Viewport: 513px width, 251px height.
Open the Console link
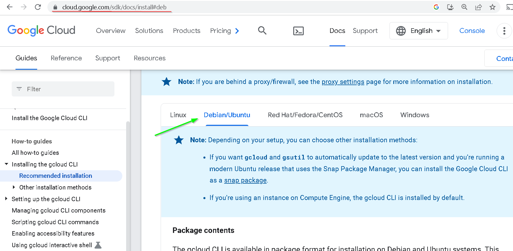472,31
